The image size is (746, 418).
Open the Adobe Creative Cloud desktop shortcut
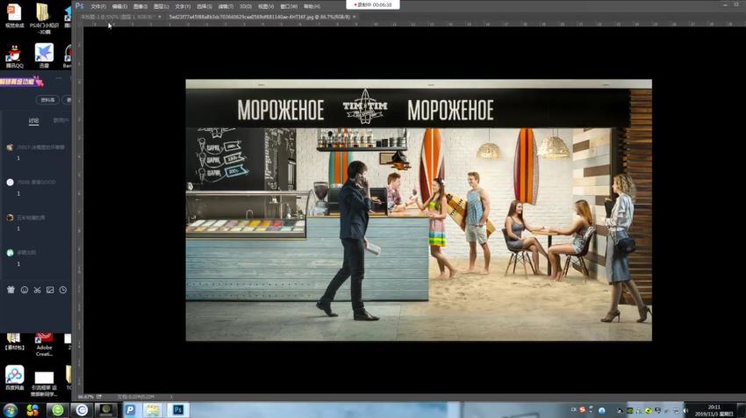coord(44,345)
